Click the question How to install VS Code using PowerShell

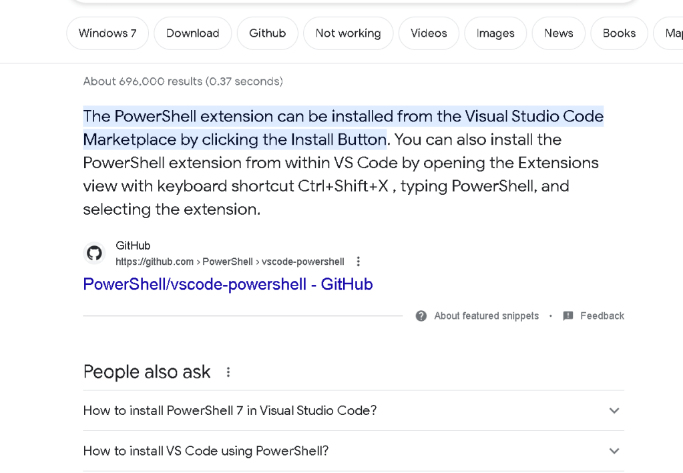[x=206, y=451]
